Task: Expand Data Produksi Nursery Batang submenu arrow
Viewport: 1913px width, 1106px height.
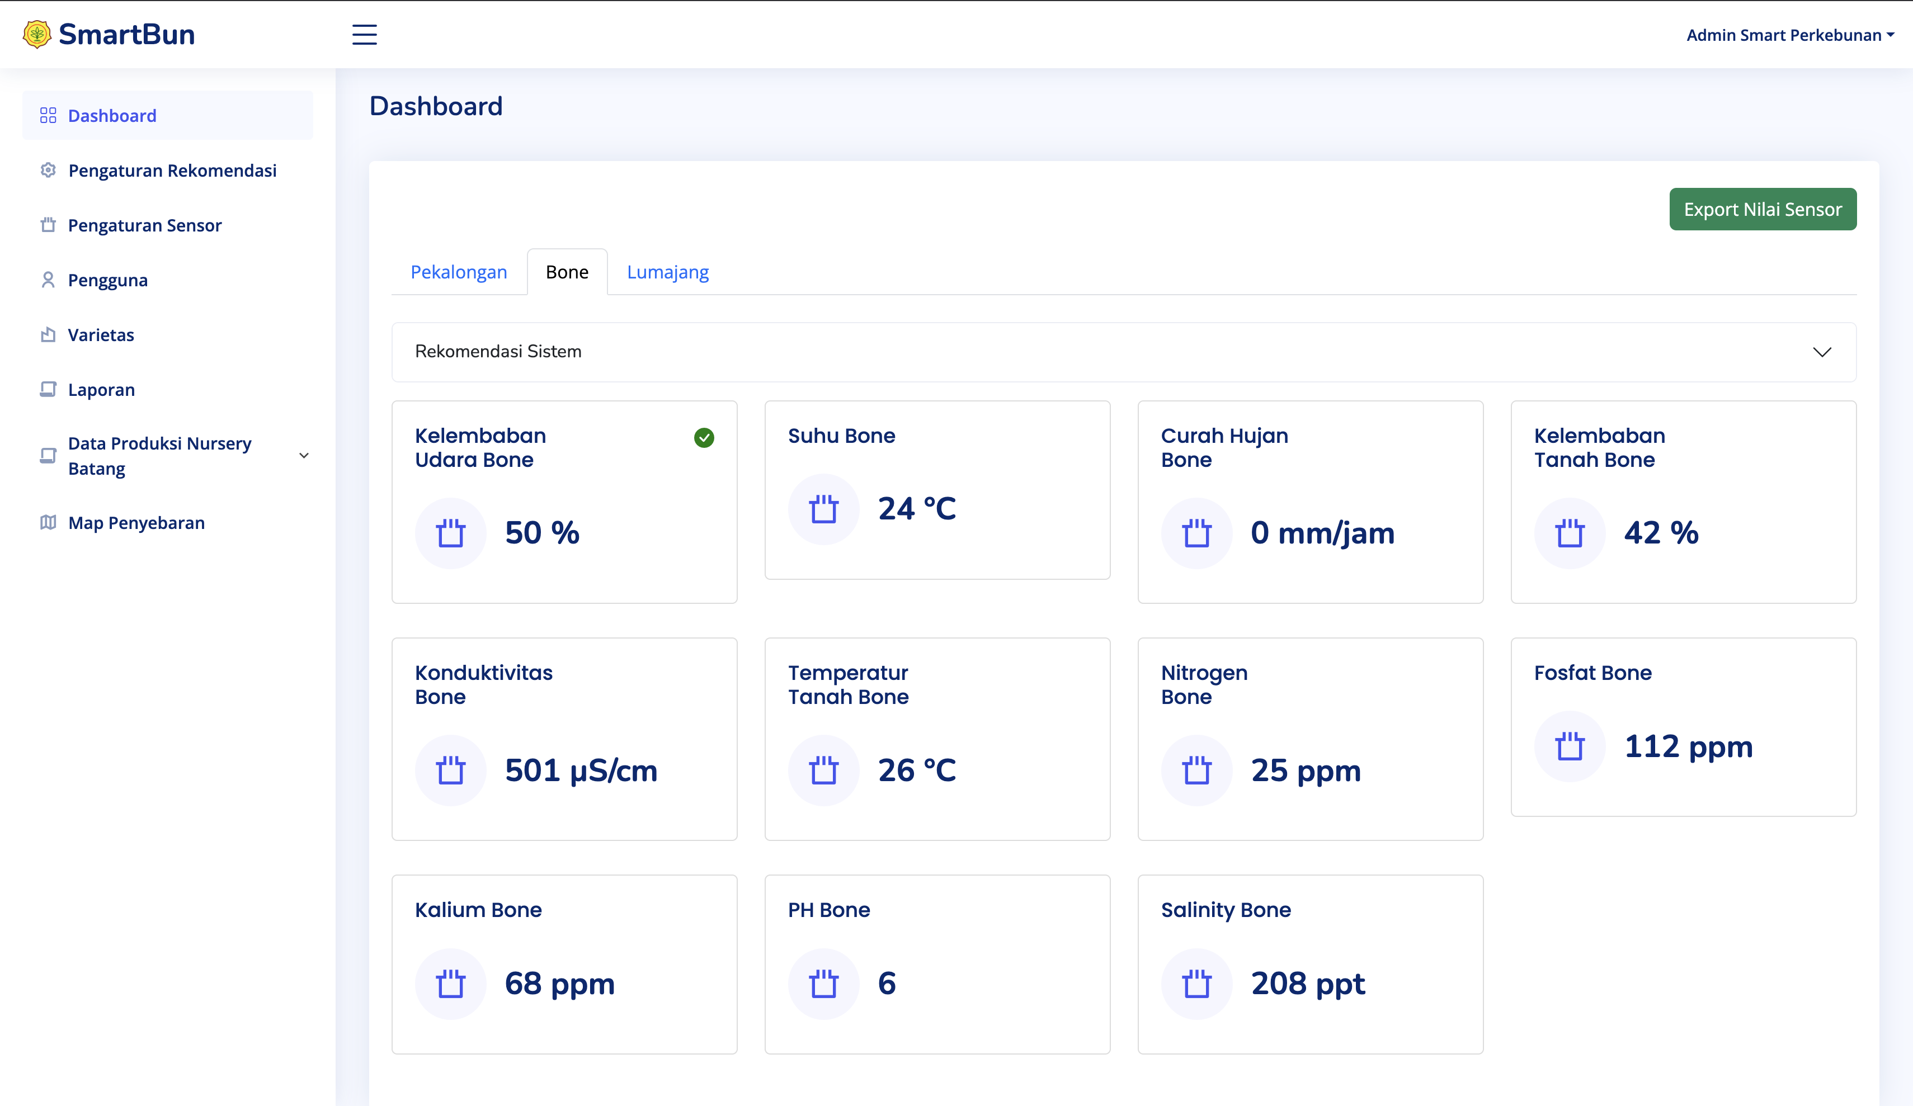Action: pyautogui.click(x=304, y=456)
